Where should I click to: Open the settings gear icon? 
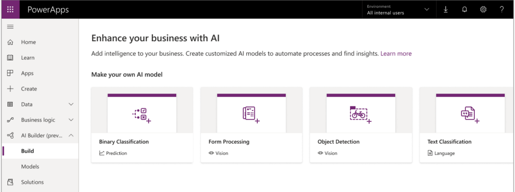483,10
